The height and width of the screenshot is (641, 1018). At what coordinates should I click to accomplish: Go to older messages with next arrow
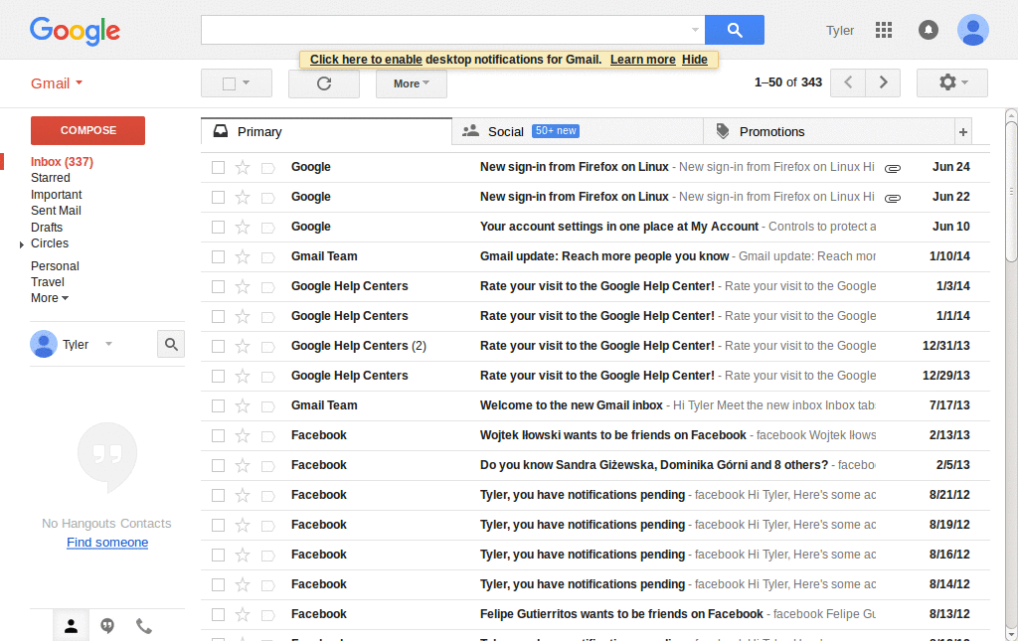[x=883, y=82]
